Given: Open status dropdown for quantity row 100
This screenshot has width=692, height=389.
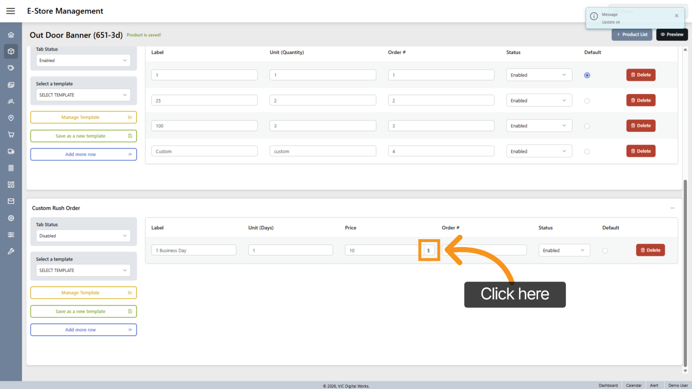Looking at the screenshot, I should tap(539, 126).
